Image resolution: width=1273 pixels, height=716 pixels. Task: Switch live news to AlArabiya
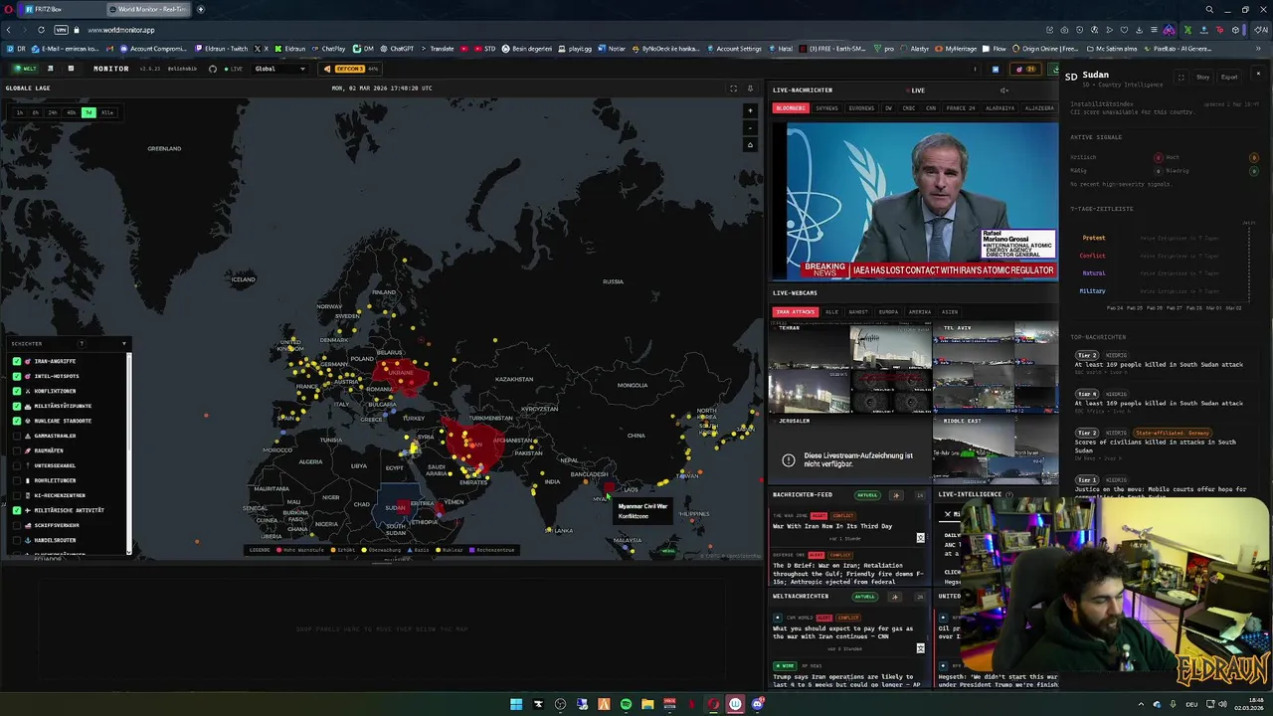(1000, 107)
